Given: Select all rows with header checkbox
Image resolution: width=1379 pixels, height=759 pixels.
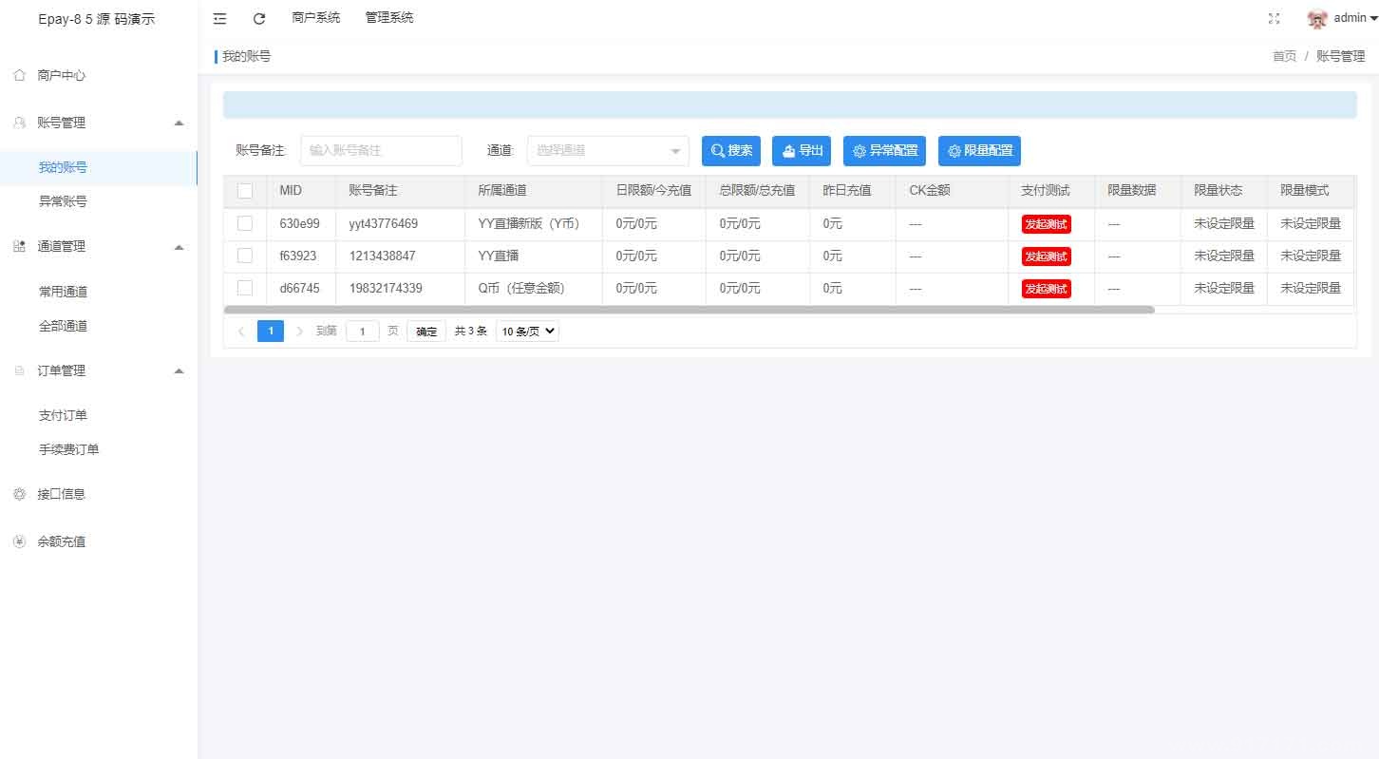Looking at the screenshot, I should pos(245,191).
